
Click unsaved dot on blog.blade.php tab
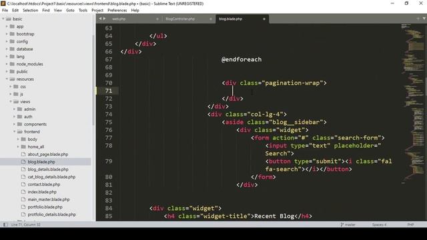click(x=264, y=19)
